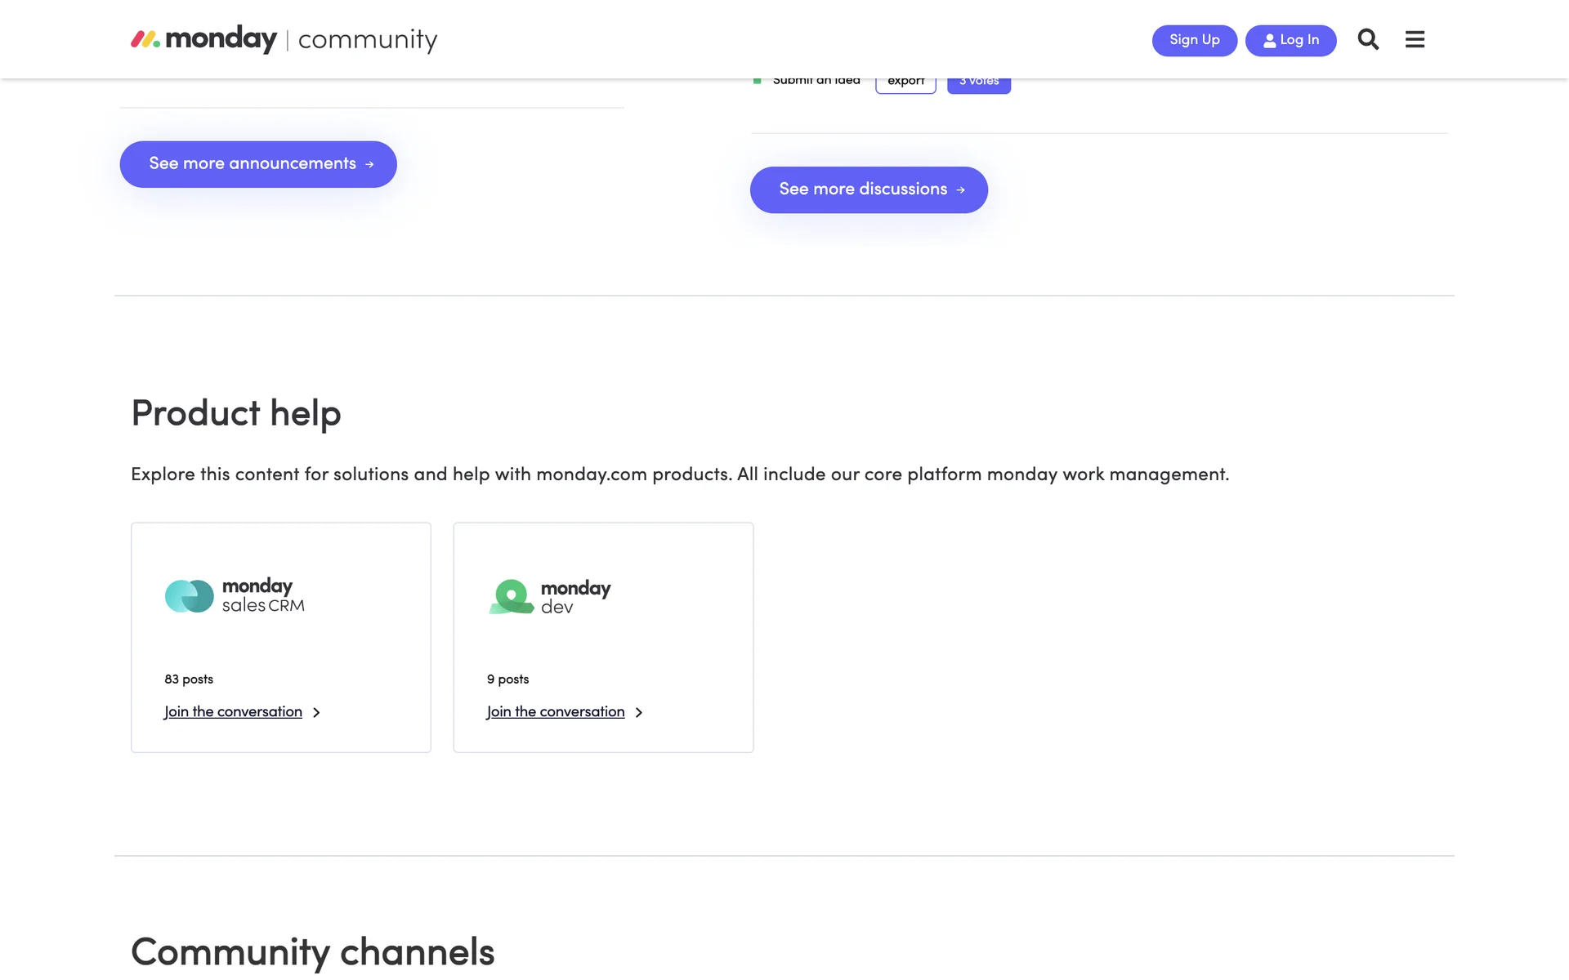
Task: Click the 9 posts count
Action: tap(507, 679)
